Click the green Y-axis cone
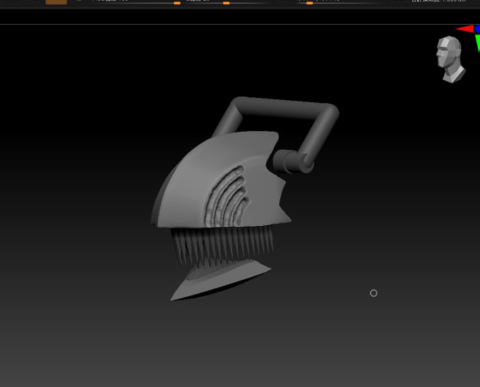Image resolution: width=480 pixels, height=387 pixels. point(478,43)
